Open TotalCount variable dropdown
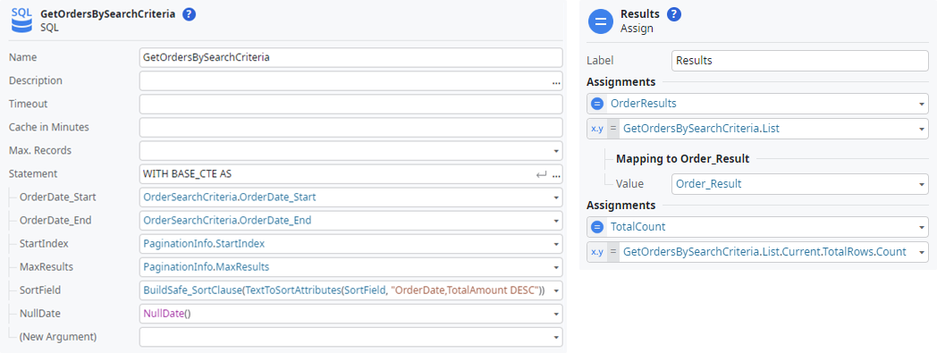The width and height of the screenshot is (937, 353). pos(922,228)
